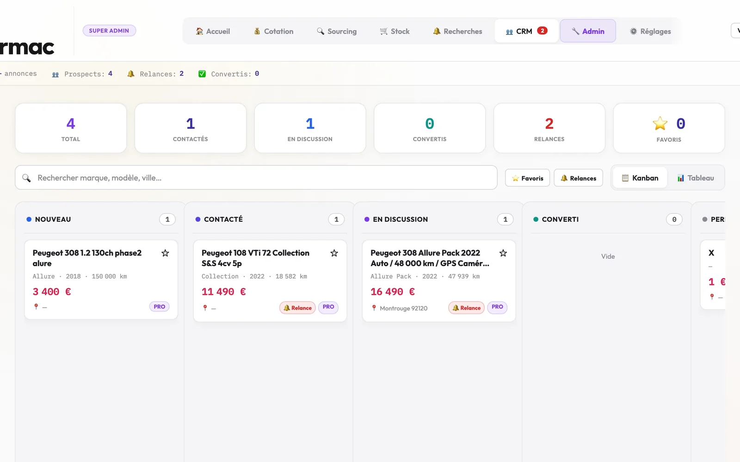Click the gold star in Favoris counter
The width and height of the screenshot is (740, 462).
coord(660,123)
